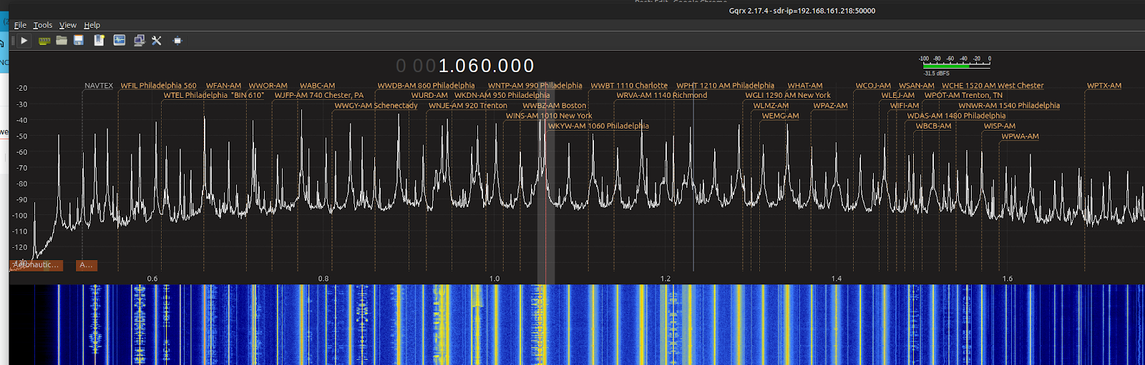The width and height of the screenshot is (1145, 365).
Task: Select the WABC-AM bookmark label
Action: [317, 86]
